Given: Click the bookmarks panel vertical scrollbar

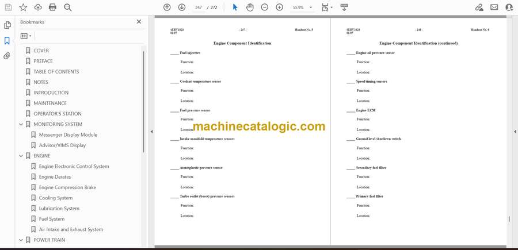Looking at the screenshot, I should 143,101.
